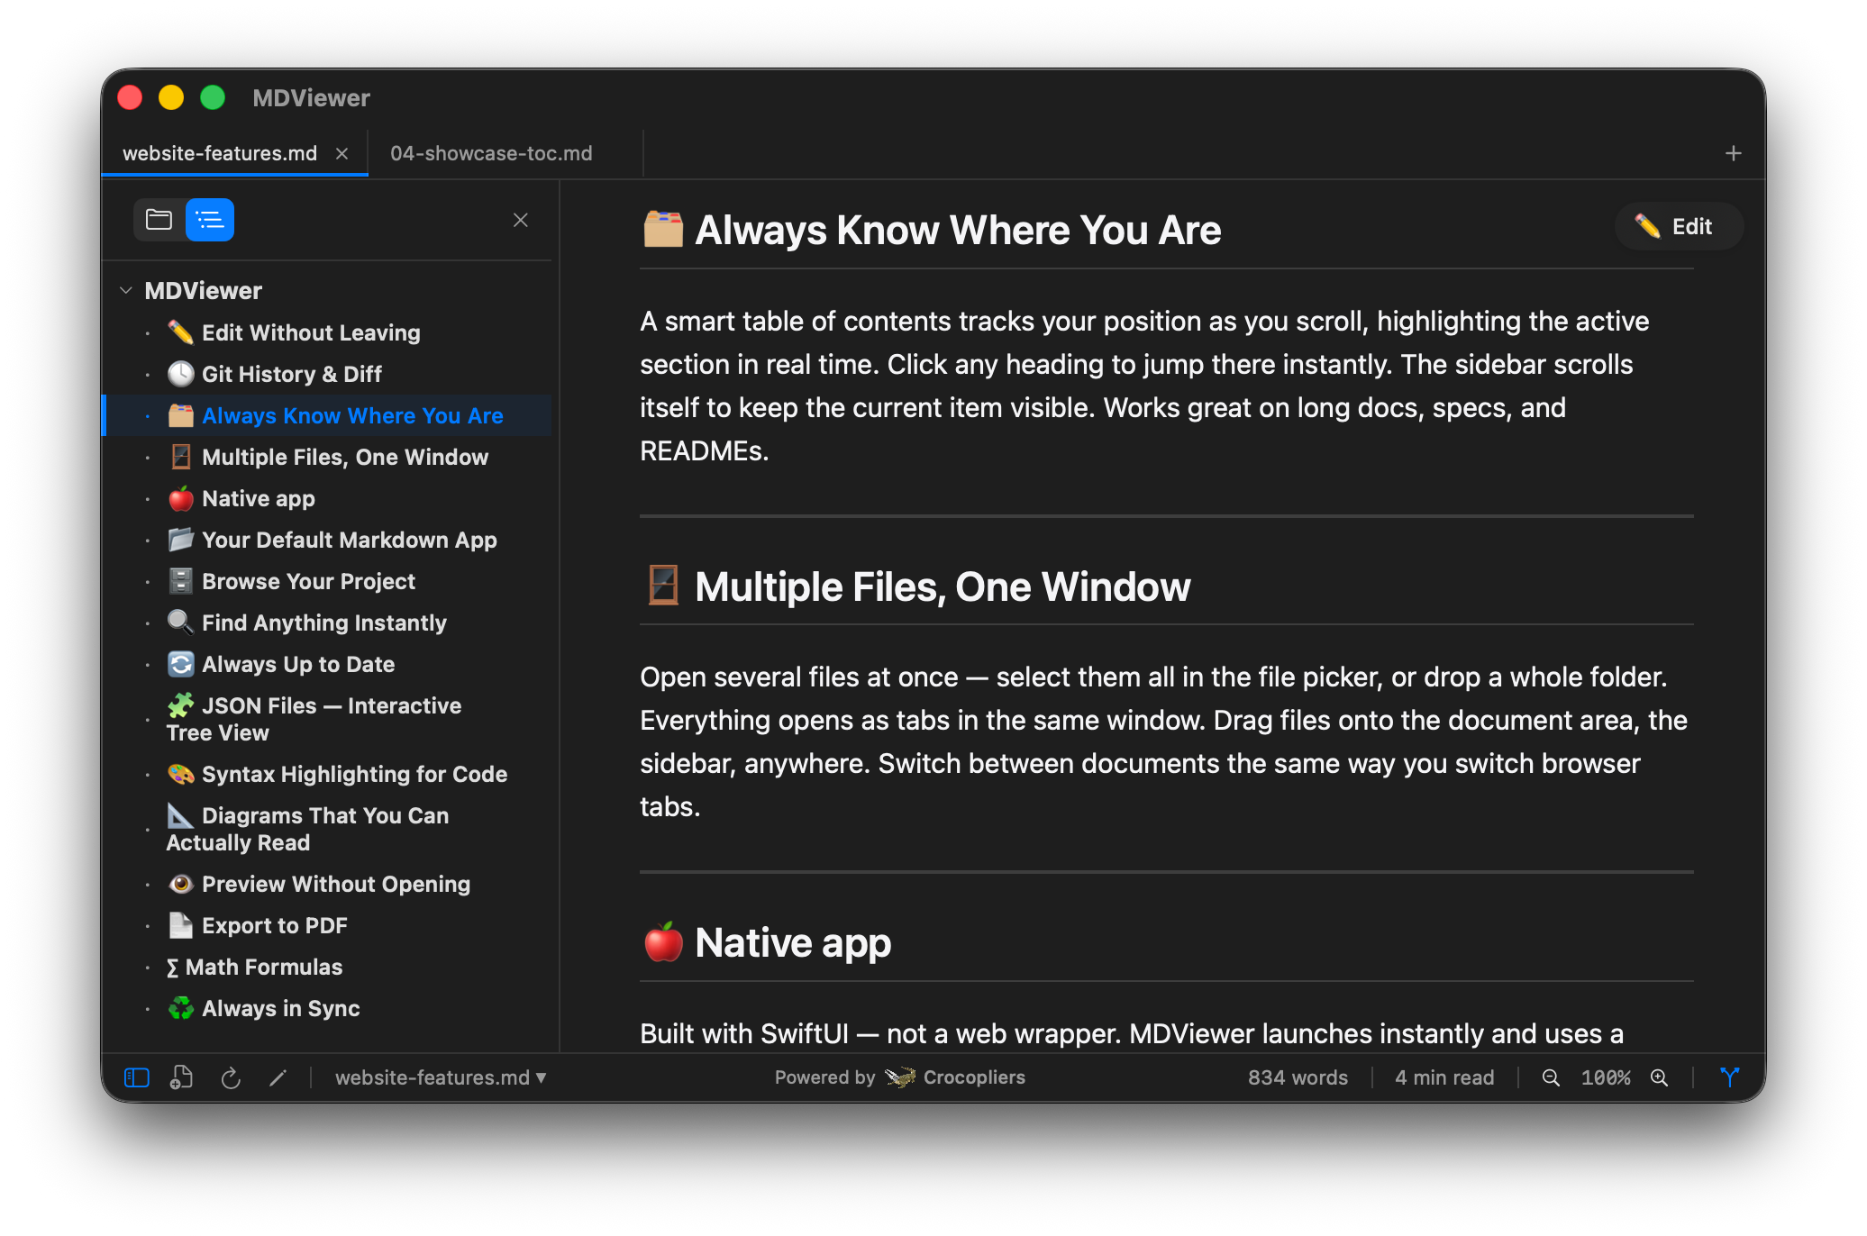Go to Multiple Files, One Window entry
The image size is (1867, 1236).
point(328,457)
